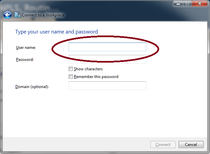Focus the Domain (optional) text box

(x=107, y=86)
